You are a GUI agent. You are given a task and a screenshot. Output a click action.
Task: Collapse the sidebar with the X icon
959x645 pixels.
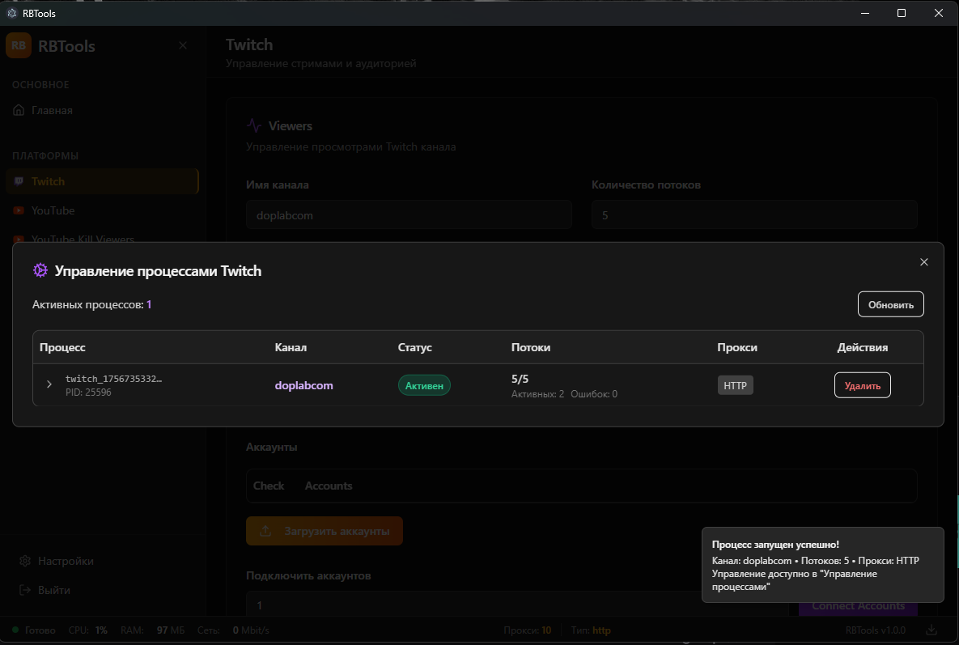(x=183, y=45)
